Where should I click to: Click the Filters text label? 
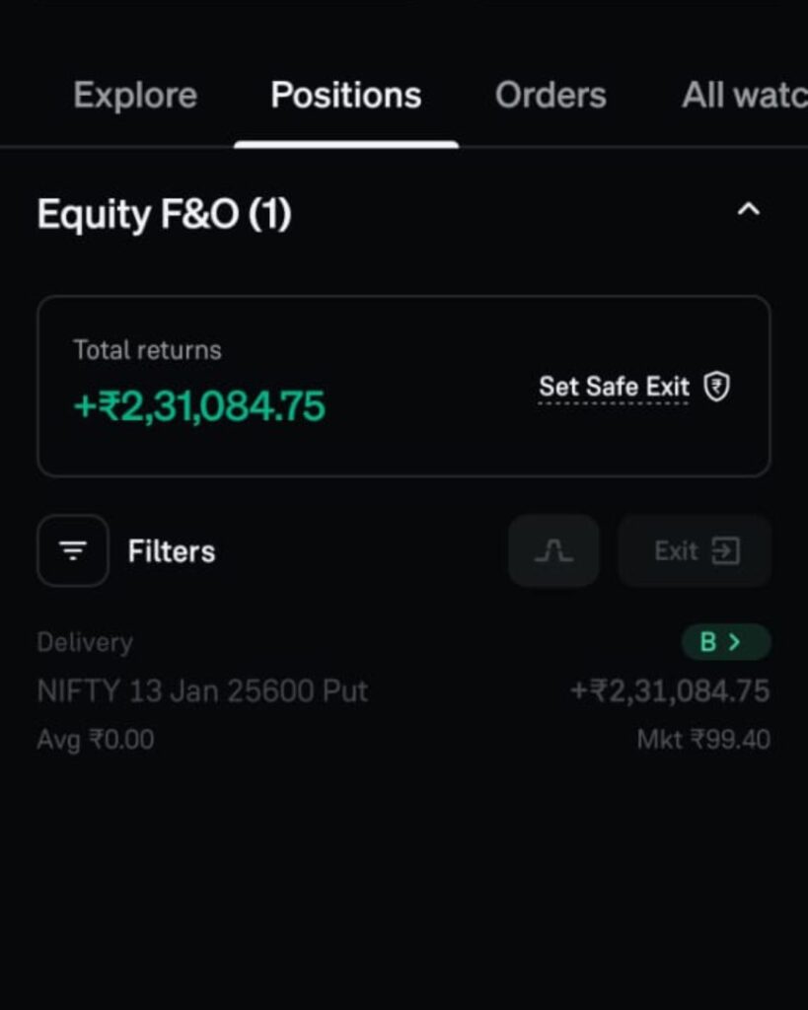172,551
